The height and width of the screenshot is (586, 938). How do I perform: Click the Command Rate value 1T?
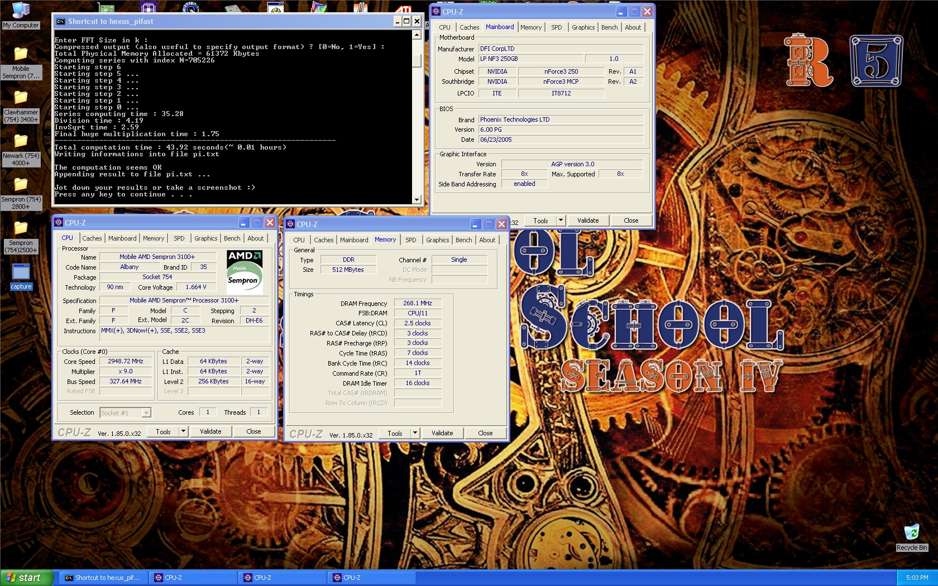pos(418,373)
